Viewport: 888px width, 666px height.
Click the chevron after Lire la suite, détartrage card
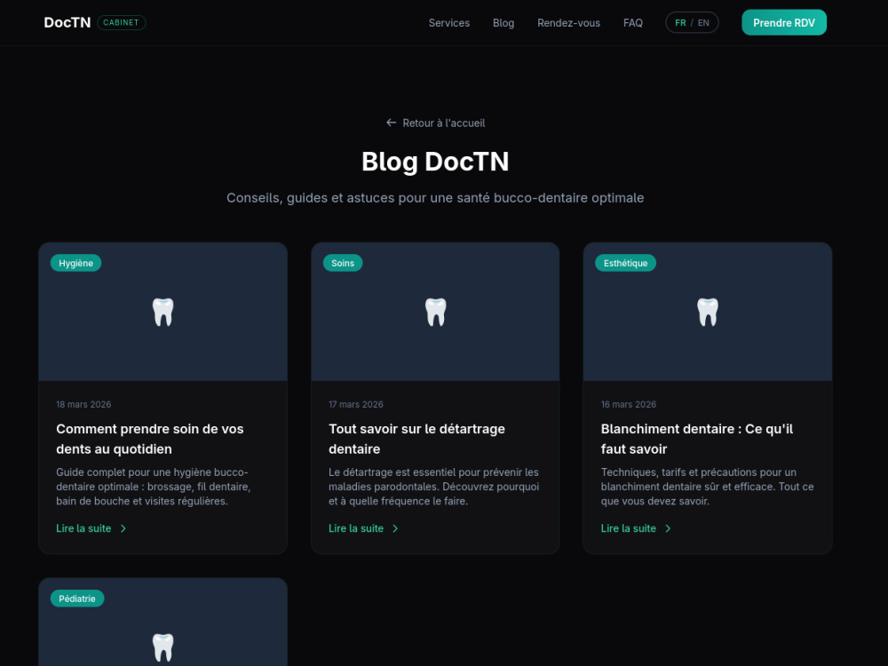[x=395, y=528]
